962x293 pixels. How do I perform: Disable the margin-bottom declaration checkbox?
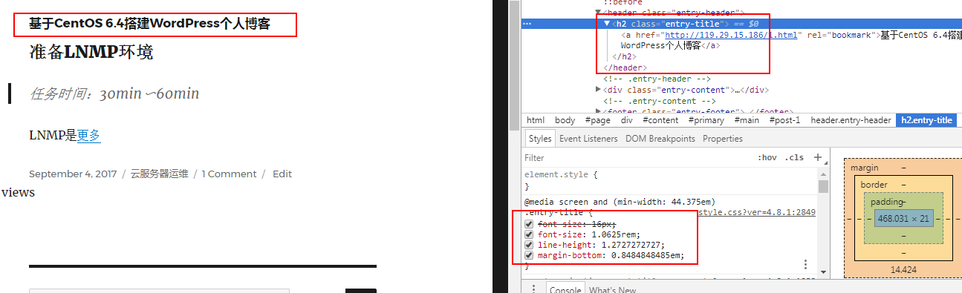pos(529,255)
